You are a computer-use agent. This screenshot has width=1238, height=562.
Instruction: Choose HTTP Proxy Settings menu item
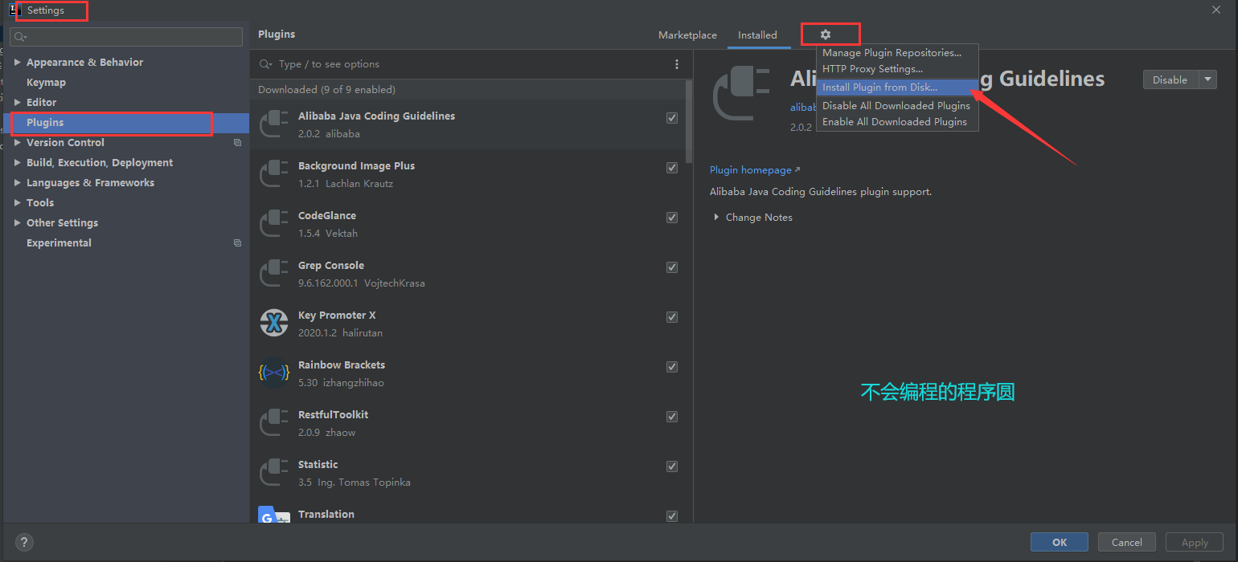[x=897, y=69]
